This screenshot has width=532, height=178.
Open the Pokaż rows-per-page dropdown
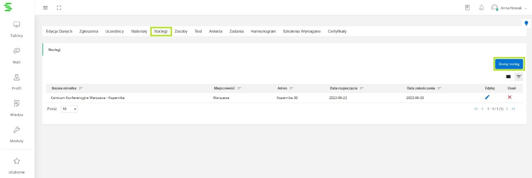[69, 109]
